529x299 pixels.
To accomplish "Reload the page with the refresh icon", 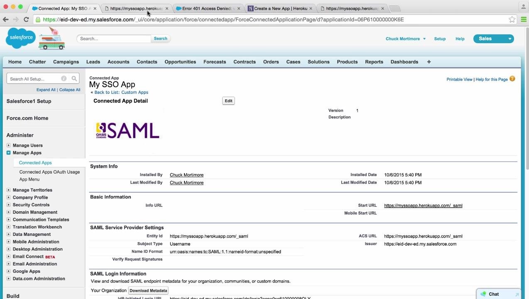I will point(26,20).
